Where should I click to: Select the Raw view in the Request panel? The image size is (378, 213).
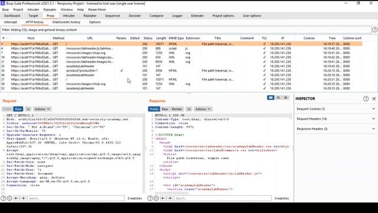click(18, 109)
